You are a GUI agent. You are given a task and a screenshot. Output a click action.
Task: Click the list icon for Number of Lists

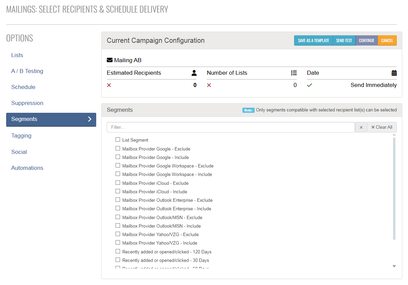click(x=294, y=73)
